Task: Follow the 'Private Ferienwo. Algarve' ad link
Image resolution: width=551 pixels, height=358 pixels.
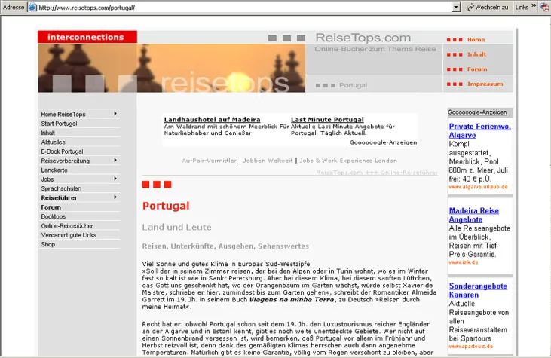Action: (x=479, y=130)
